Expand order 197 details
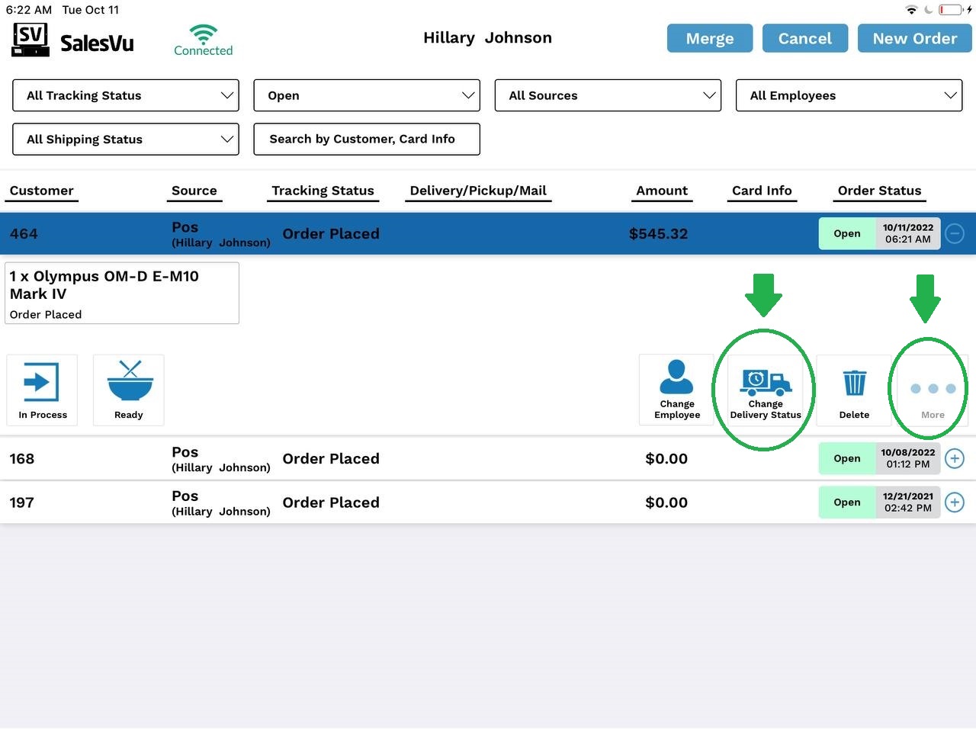This screenshot has width=976, height=732. 955,502
